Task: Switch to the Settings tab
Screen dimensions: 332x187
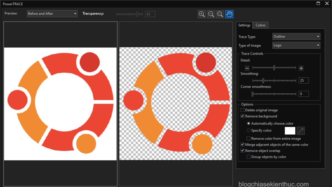Action: pos(244,25)
